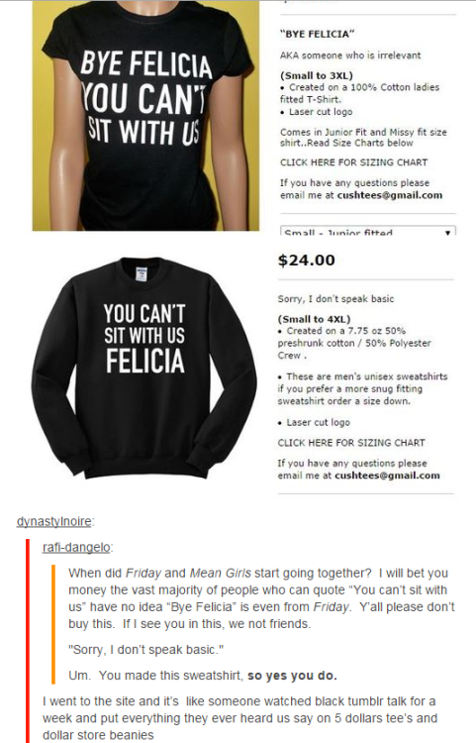
Task: Open the rafi-dangelo username link
Action: (x=76, y=547)
